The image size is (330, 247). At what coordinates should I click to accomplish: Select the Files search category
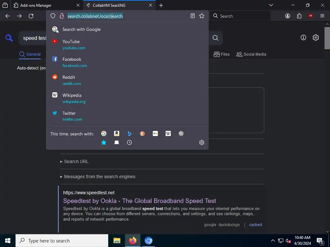pos(221,54)
